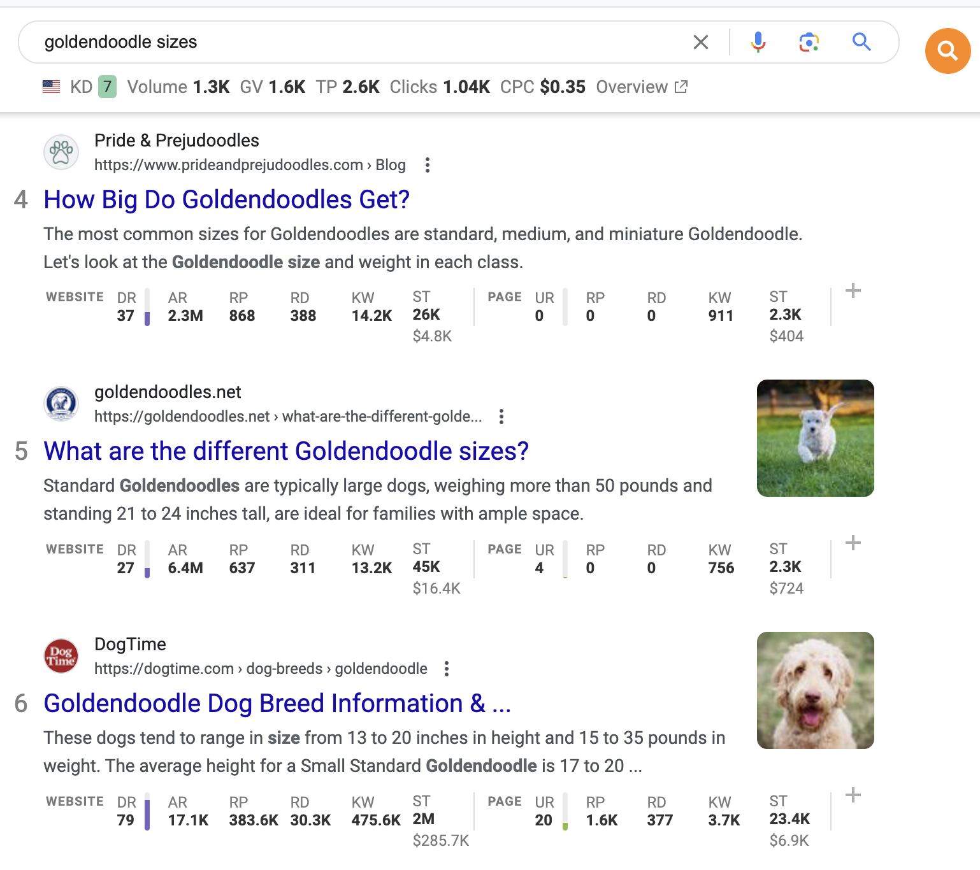
Task: Click the goldendoodles.net site favicon
Action: click(x=61, y=404)
